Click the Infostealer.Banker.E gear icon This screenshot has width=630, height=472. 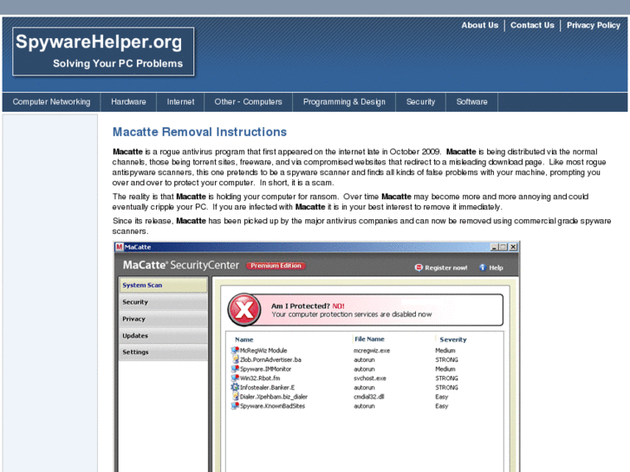click(235, 387)
